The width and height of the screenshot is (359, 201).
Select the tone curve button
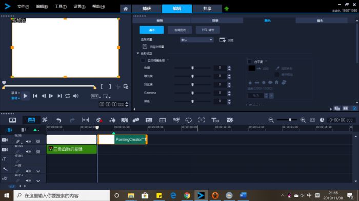point(180,30)
